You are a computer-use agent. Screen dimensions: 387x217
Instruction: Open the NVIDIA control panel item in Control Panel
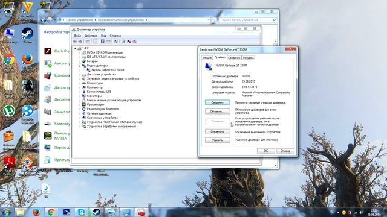pos(57,136)
